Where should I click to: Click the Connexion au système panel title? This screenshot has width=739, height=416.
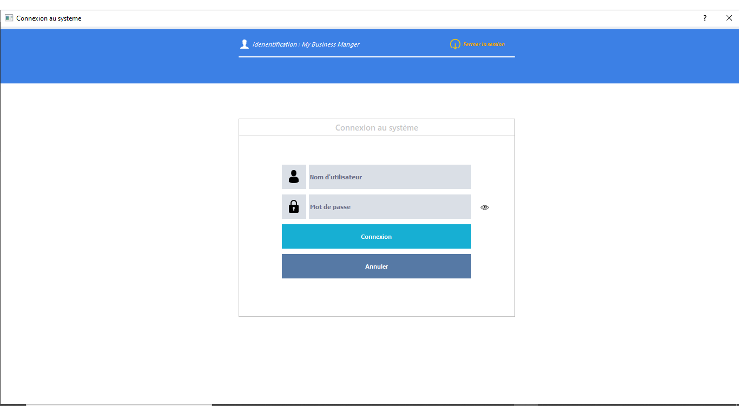coord(376,127)
